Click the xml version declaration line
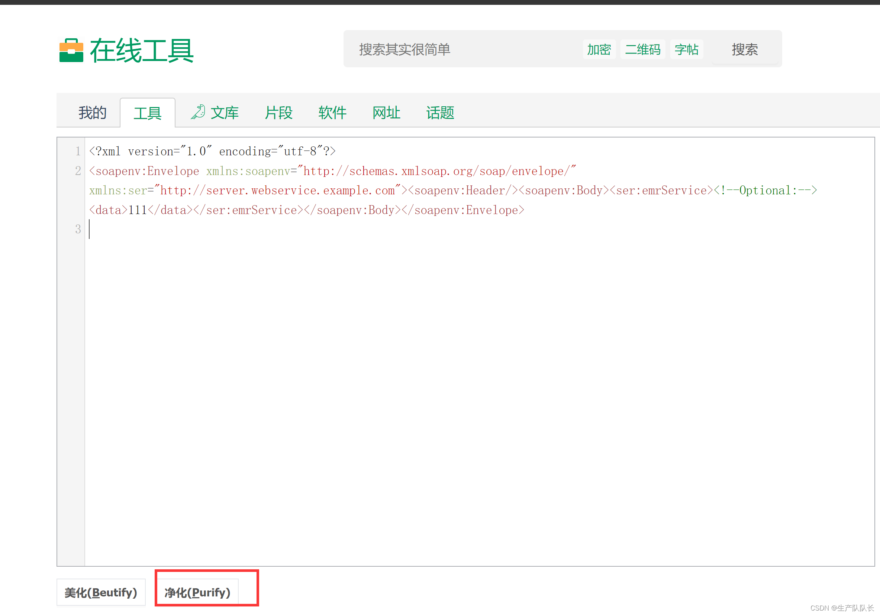880x615 pixels. coord(212,151)
